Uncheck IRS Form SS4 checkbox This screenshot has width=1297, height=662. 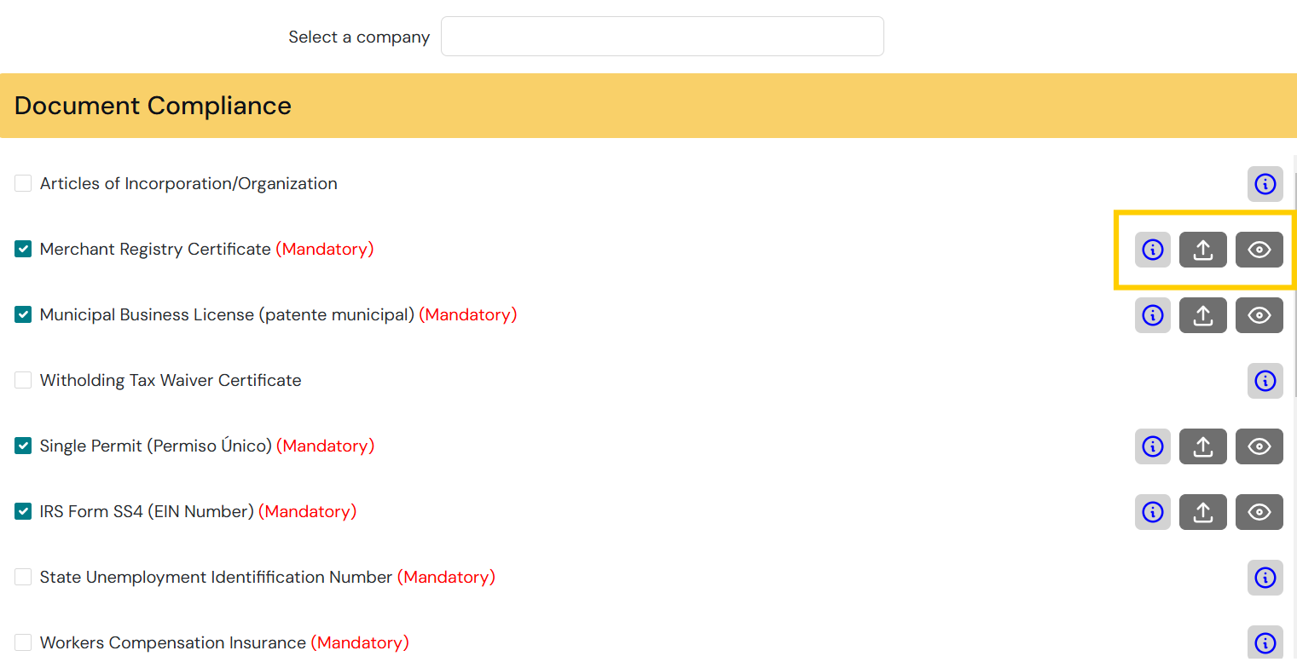(x=23, y=511)
